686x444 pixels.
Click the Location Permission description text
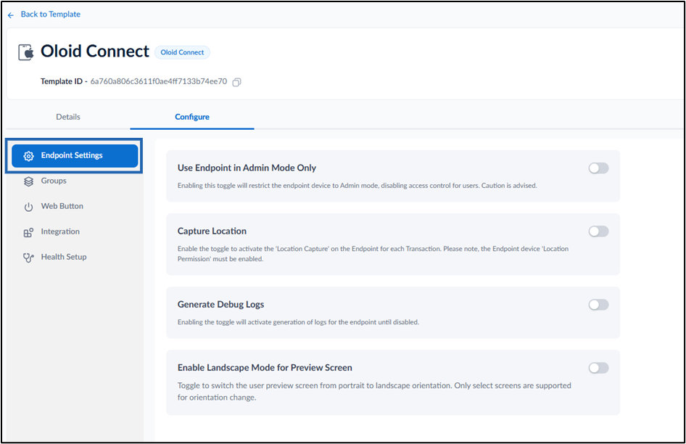pyautogui.click(x=373, y=253)
